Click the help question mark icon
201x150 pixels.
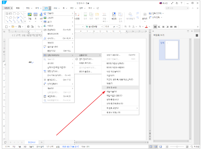coord(181,3)
